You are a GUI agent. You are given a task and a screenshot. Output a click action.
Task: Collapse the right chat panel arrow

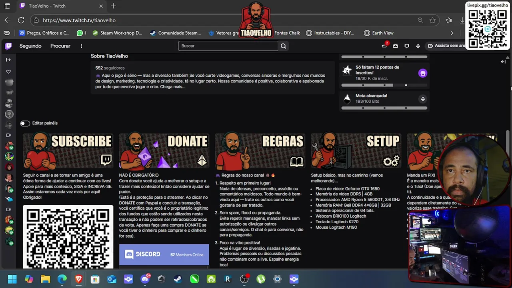coord(503,62)
